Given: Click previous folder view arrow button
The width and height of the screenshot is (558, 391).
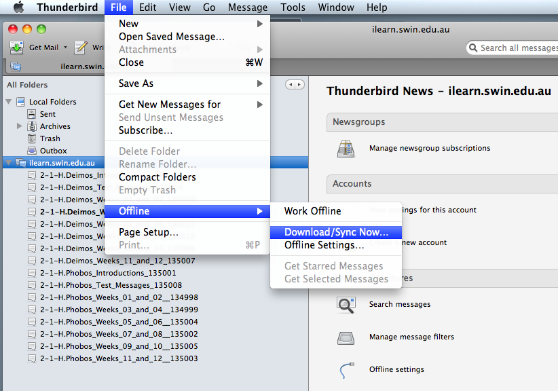Looking at the screenshot, I should point(291,85).
